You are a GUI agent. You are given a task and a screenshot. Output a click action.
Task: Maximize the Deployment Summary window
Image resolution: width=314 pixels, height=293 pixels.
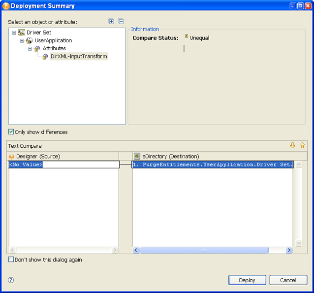click(x=300, y=6)
